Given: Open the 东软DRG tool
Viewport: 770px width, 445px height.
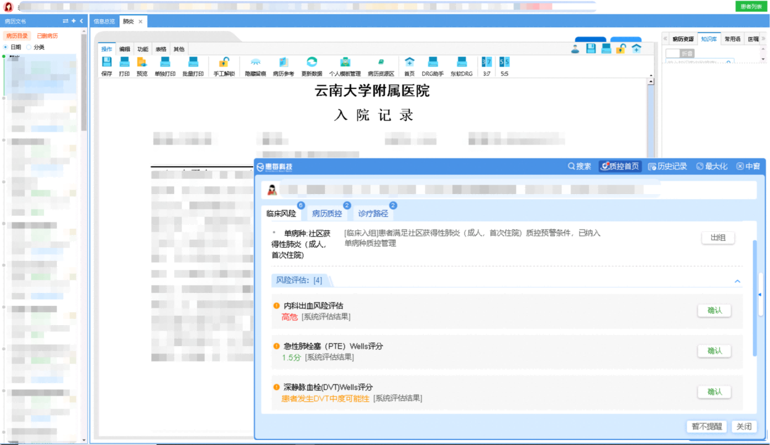Looking at the screenshot, I should click(x=461, y=62).
